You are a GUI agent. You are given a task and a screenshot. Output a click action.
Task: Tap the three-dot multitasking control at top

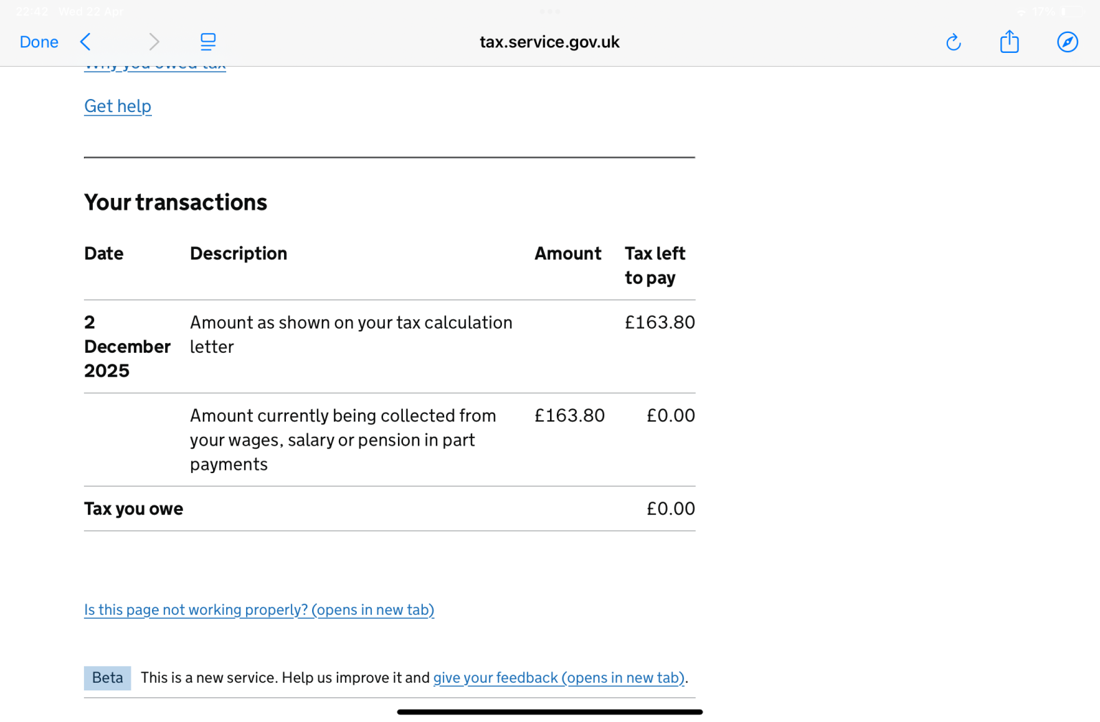point(550,11)
